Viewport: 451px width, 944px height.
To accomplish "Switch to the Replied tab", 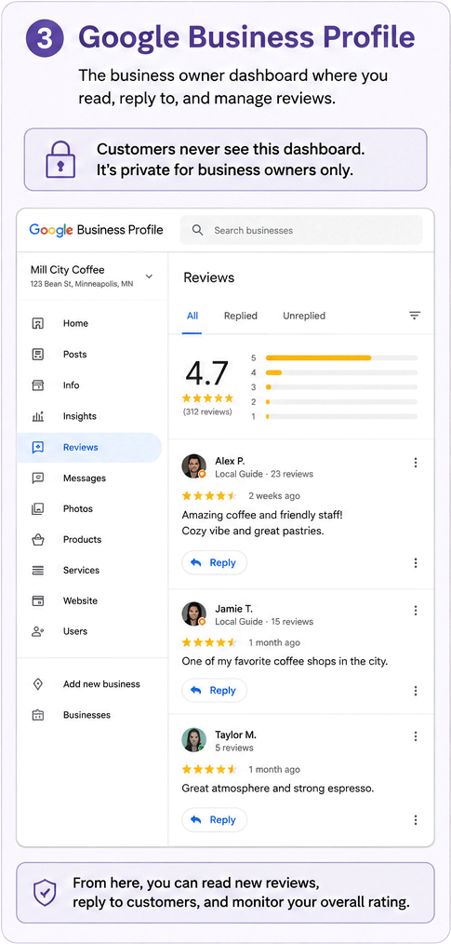I will (241, 316).
